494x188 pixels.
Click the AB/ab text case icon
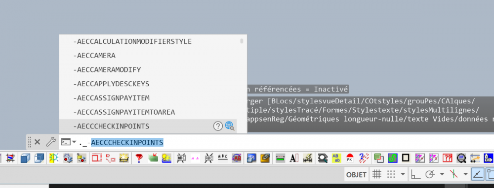pos(336,158)
